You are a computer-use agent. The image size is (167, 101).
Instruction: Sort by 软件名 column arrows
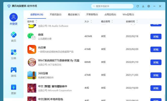36,21
